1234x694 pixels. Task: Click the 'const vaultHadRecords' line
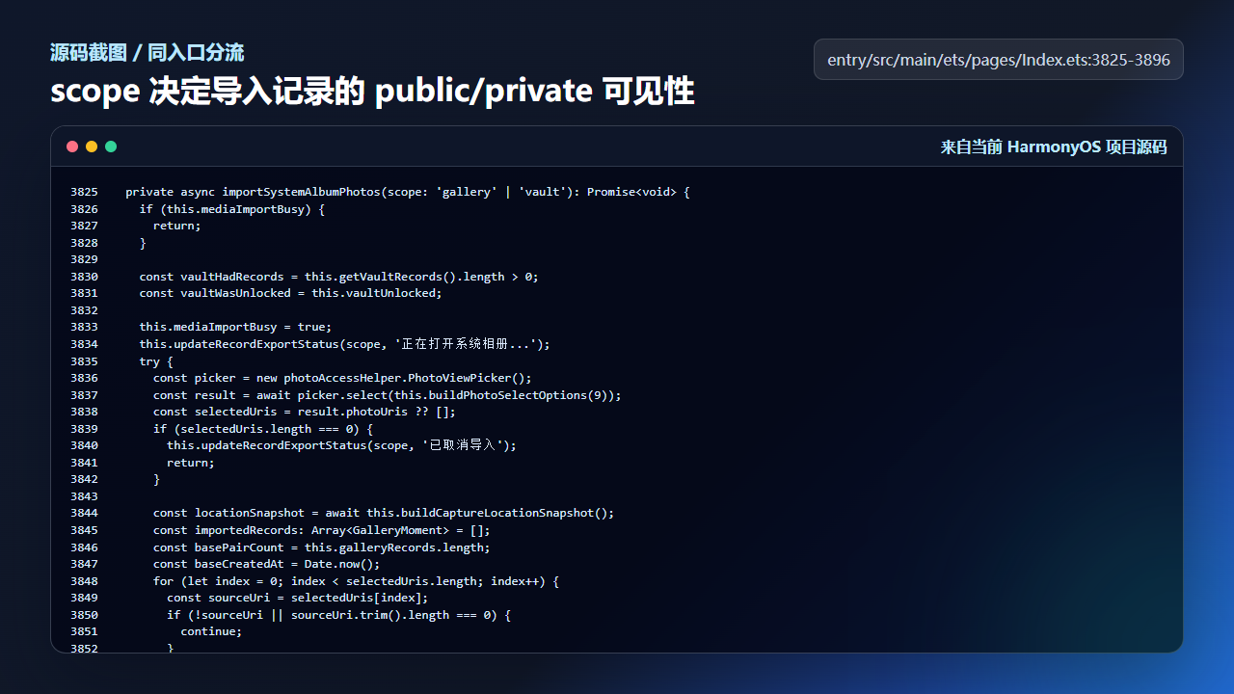pyautogui.click(x=338, y=277)
